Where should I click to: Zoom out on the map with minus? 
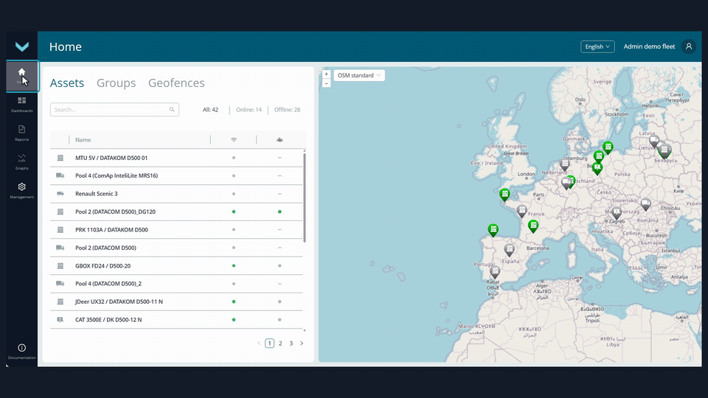click(x=326, y=83)
